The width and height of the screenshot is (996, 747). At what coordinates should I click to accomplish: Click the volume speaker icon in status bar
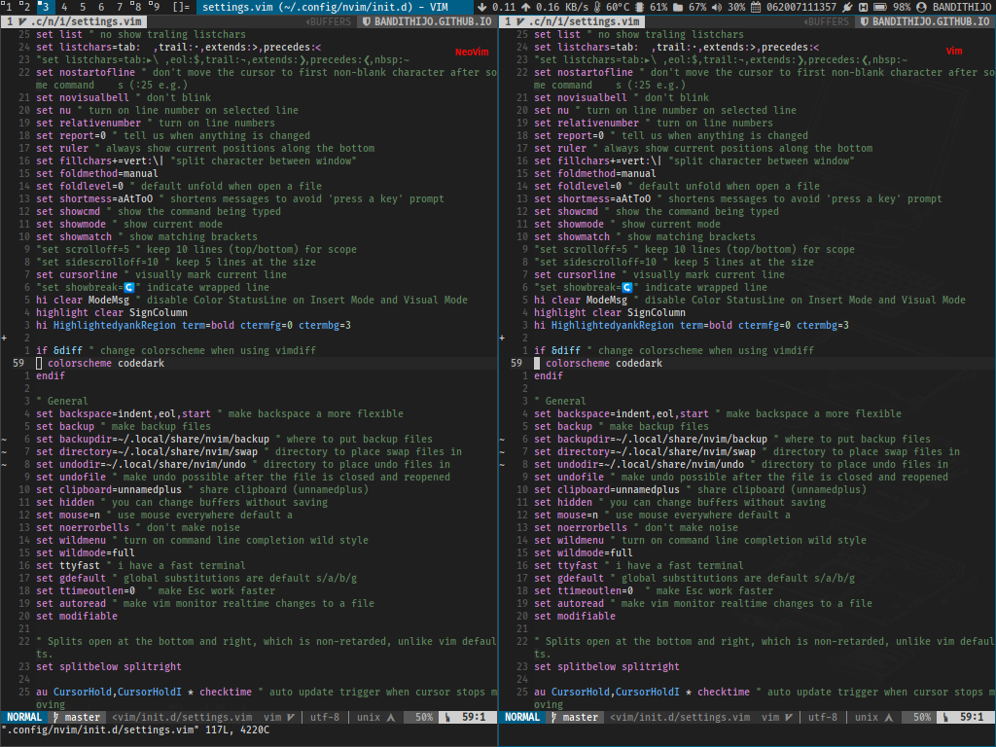point(716,7)
